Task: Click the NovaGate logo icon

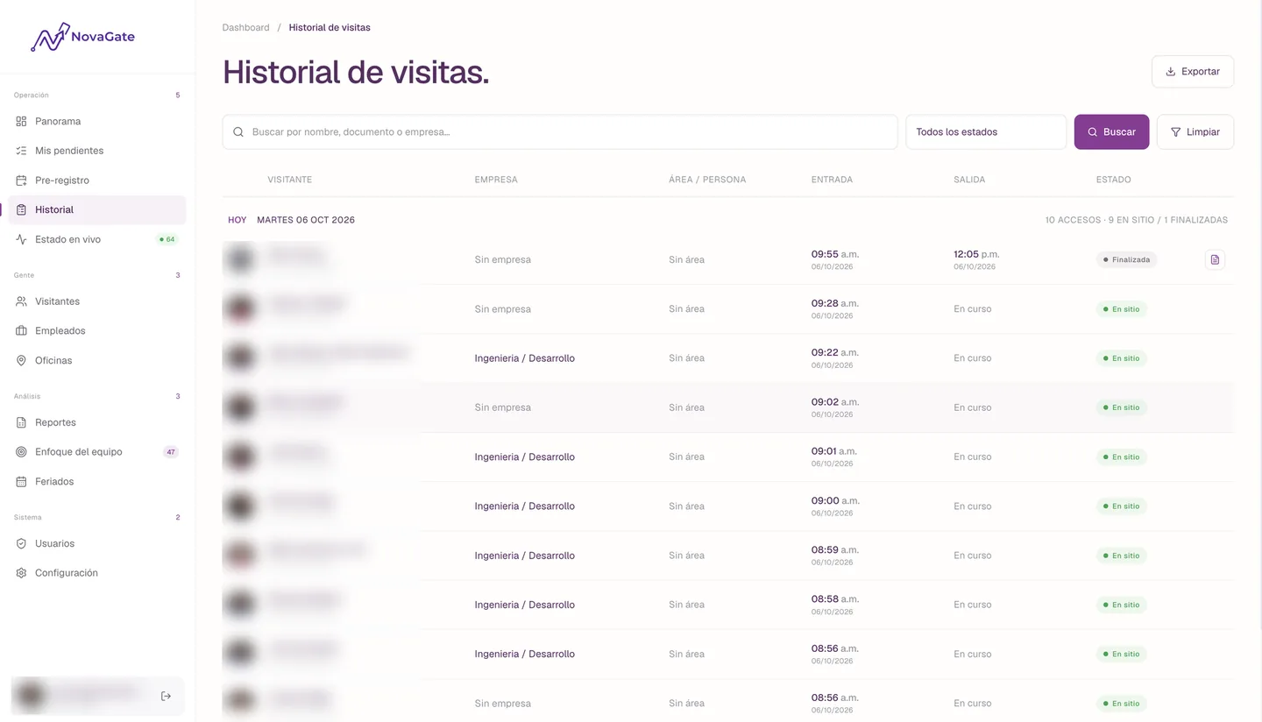Action: (50, 37)
